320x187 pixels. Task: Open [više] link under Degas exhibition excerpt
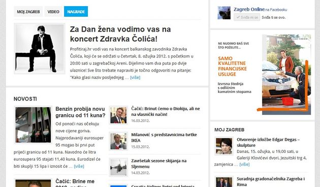pyautogui.click(x=244, y=164)
